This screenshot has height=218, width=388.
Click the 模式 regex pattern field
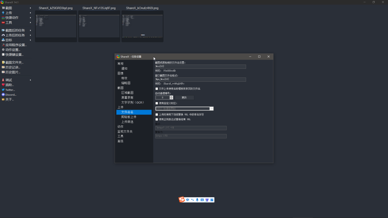coord(191,128)
